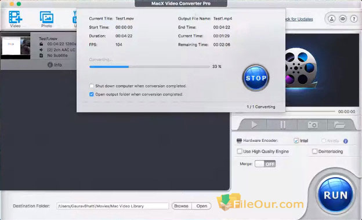Viewport: 362px width, 220px height.
Task: Open the snapshot folder icon
Action: pyautogui.click(x=339, y=125)
